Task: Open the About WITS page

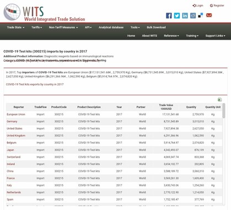Action: click(149, 36)
